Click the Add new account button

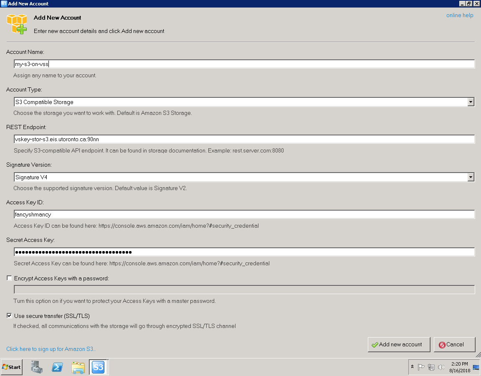pyautogui.click(x=399, y=344)
